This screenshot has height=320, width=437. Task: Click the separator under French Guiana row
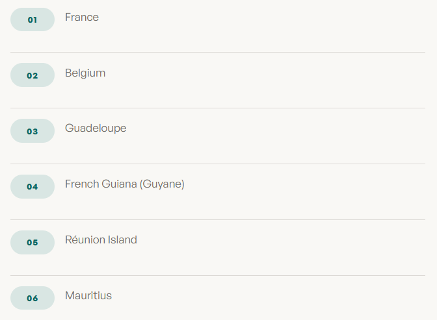tap(218, 219)
